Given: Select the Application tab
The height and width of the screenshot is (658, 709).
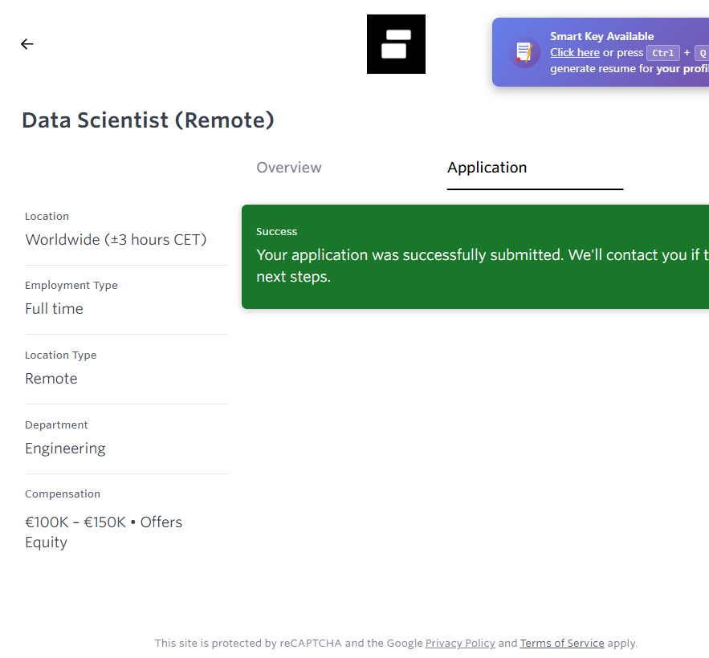Looking at the screenshot, I should click(487, 168).
